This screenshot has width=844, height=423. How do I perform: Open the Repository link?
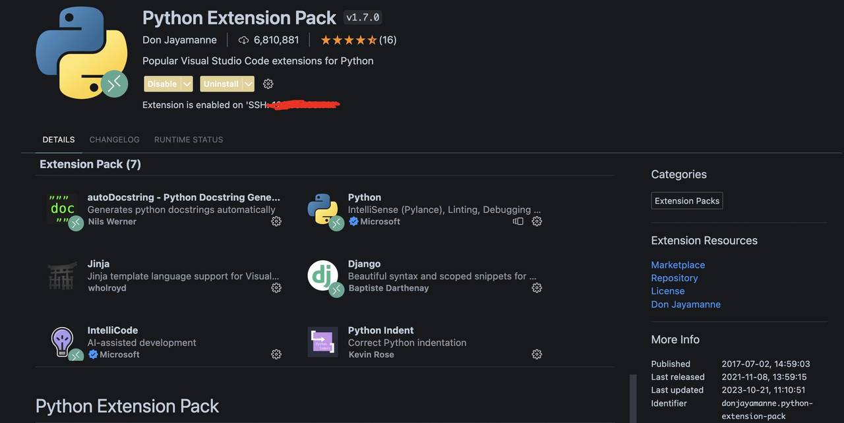point(674,278)
